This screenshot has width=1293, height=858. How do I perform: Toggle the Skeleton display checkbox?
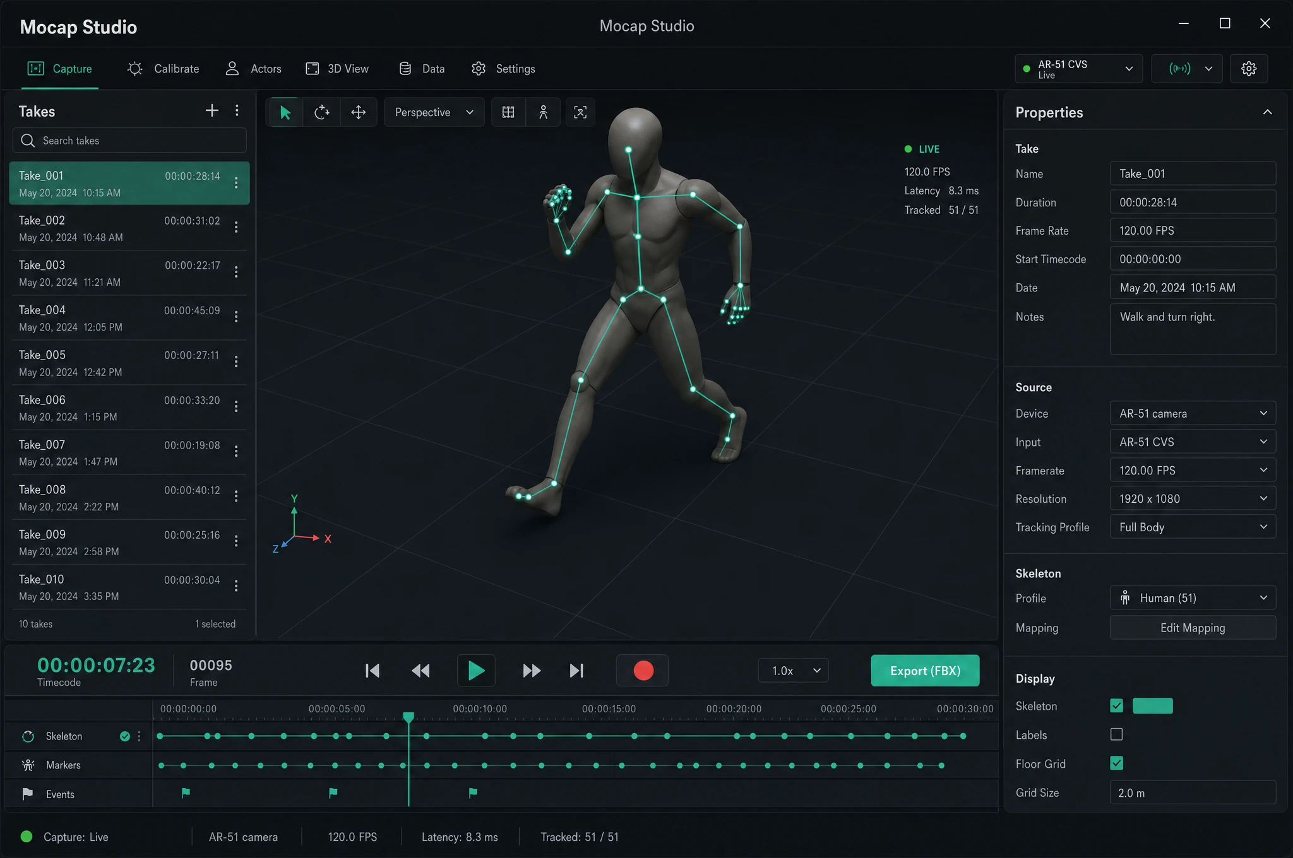point(1116,706)
